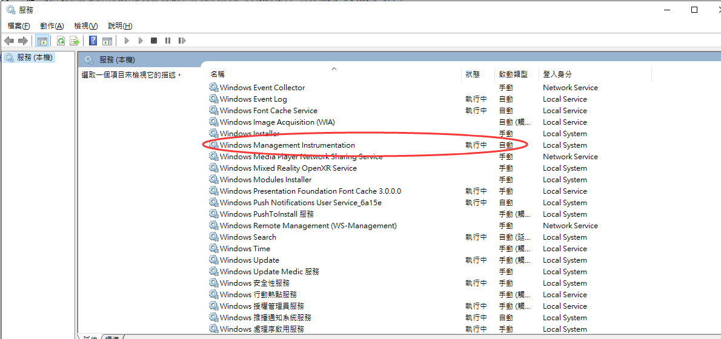
Task: Open the 動作(A) menu
Action: [x=51, y=26]
